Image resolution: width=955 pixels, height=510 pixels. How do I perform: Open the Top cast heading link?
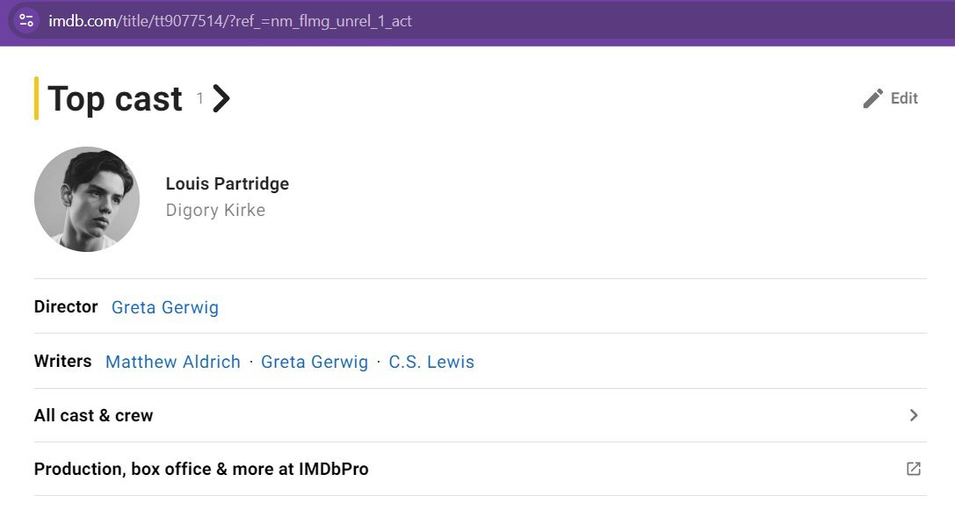coord(114,98)
